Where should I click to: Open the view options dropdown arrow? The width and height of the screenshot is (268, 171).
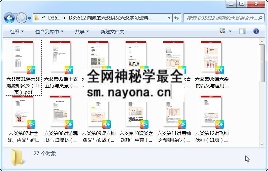230,31
